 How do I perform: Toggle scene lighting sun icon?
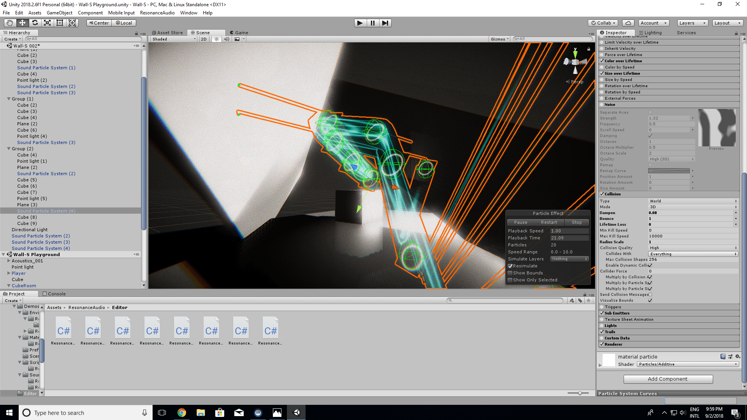point(216,39)
